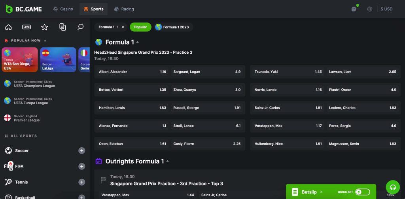Viewport: 405px width, 199px height.
Task: Click the checkered flag race icon
Action: [103, 180]
